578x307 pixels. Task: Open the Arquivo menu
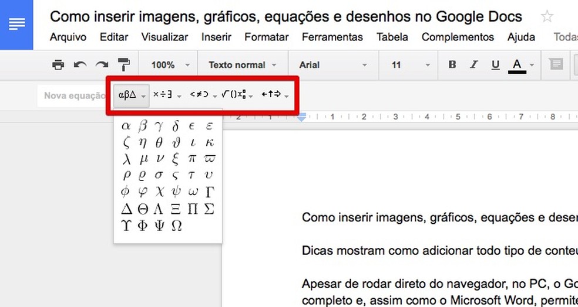[x=68, y=37]
